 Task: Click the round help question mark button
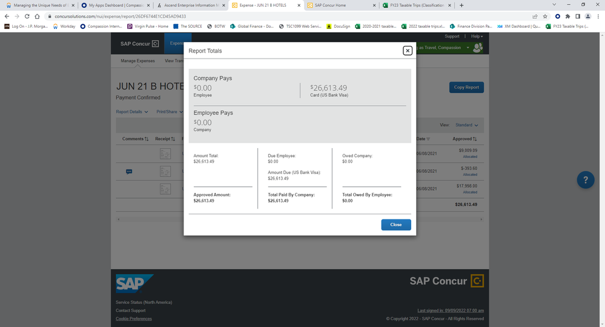coord(586,180)
